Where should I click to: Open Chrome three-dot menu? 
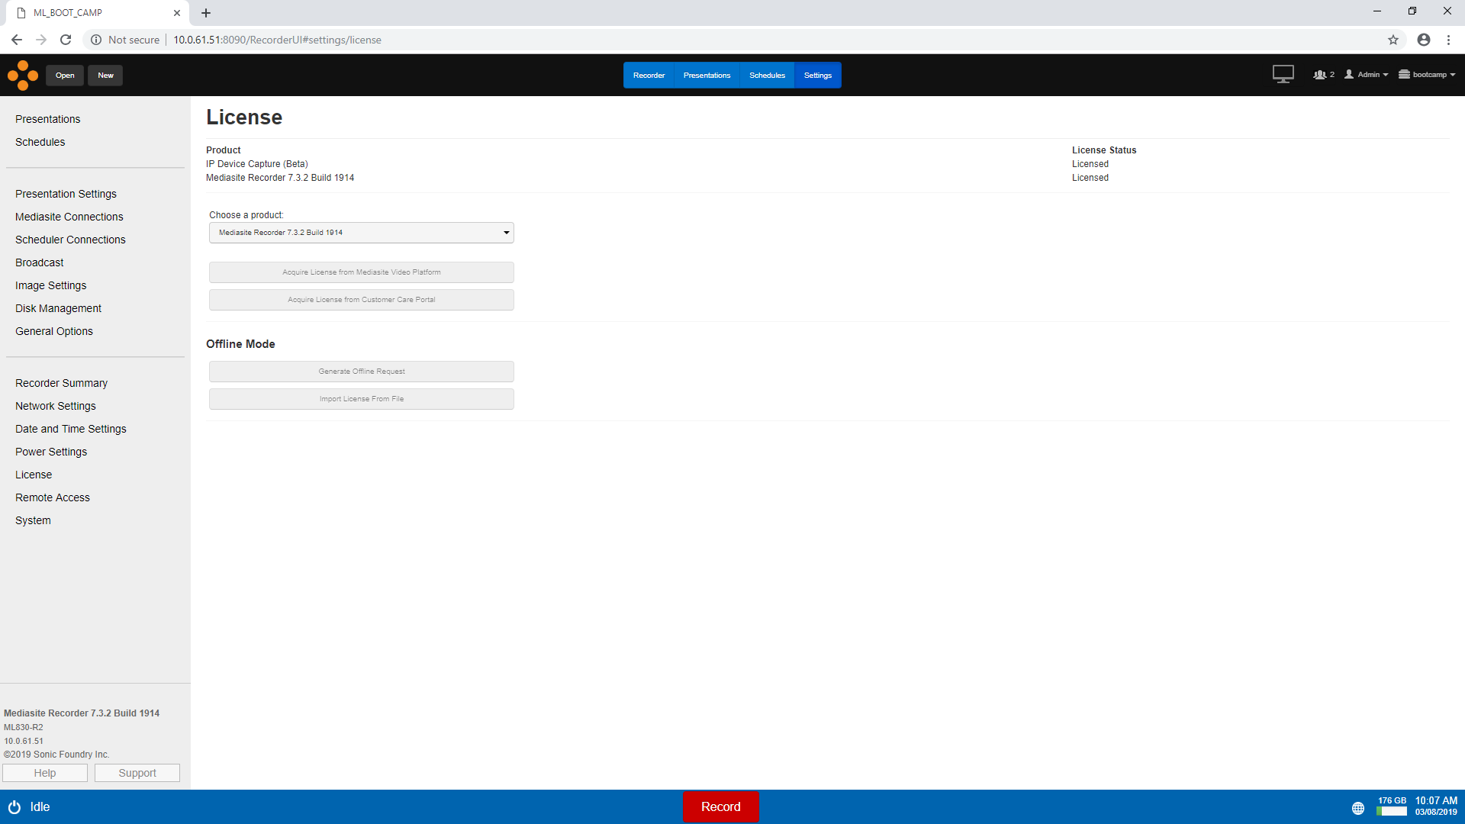[x=1449, y=40]
